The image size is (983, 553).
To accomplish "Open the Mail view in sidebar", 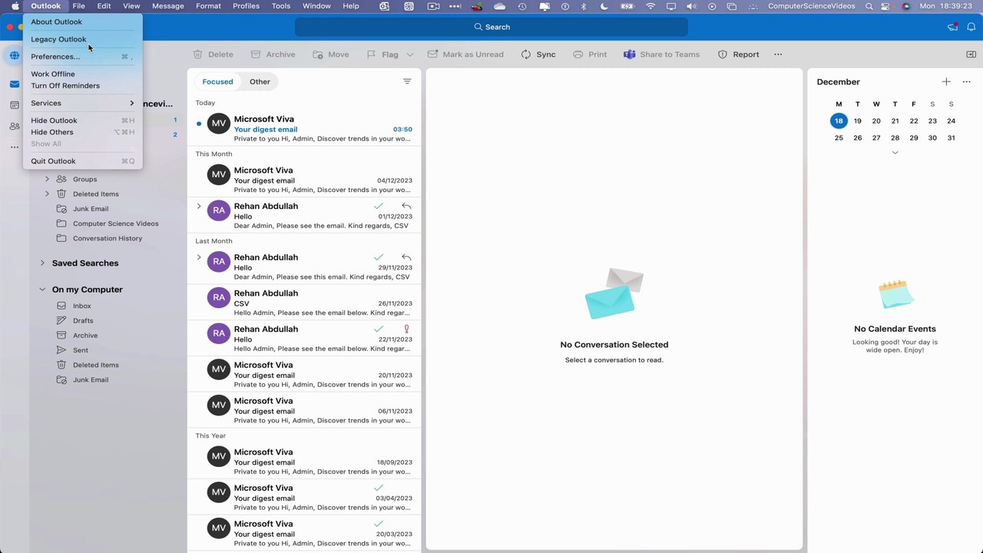I will coord(15,84).
